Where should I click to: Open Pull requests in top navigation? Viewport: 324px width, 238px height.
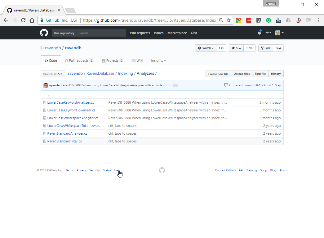[x=140, y=33]
